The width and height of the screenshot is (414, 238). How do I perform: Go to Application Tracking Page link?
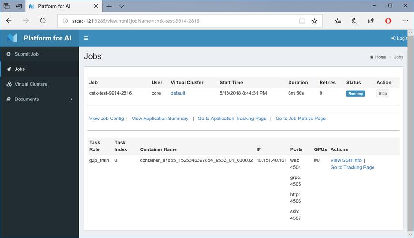[232, 119]
